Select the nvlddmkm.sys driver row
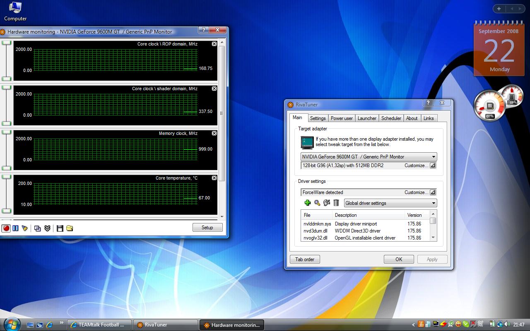Screen dimensions: 530x331 (365, 224)
